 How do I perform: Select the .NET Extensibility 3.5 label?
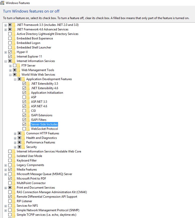click(x=45, y=84)
